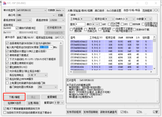Screen dimensions: 162x117
Task: Open the 最低波特率 2400 dropdown
Action: tap(24, 20)
